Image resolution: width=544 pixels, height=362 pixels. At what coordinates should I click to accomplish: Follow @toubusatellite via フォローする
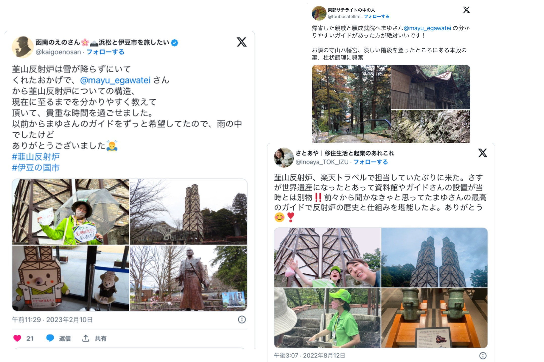coord(377,17)
